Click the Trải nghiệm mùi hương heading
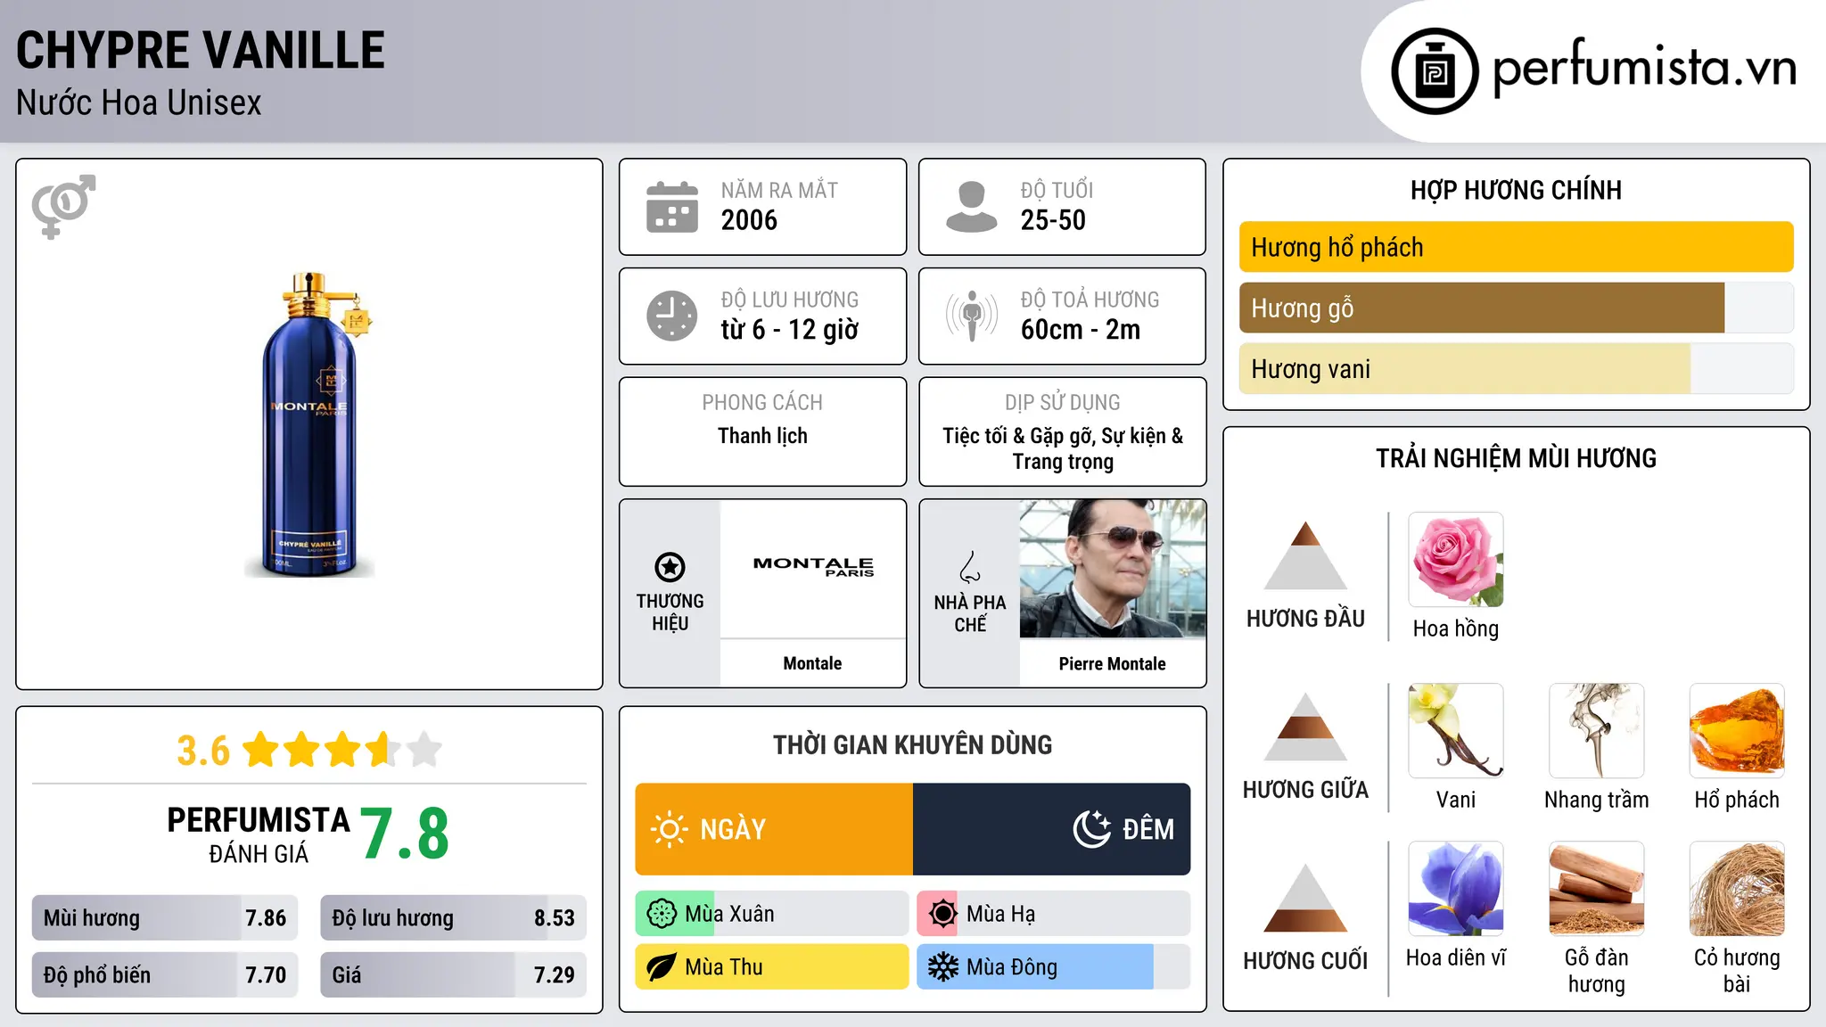The width and height of the screenshot is (1826, 1027). [x=1516, y=458]
